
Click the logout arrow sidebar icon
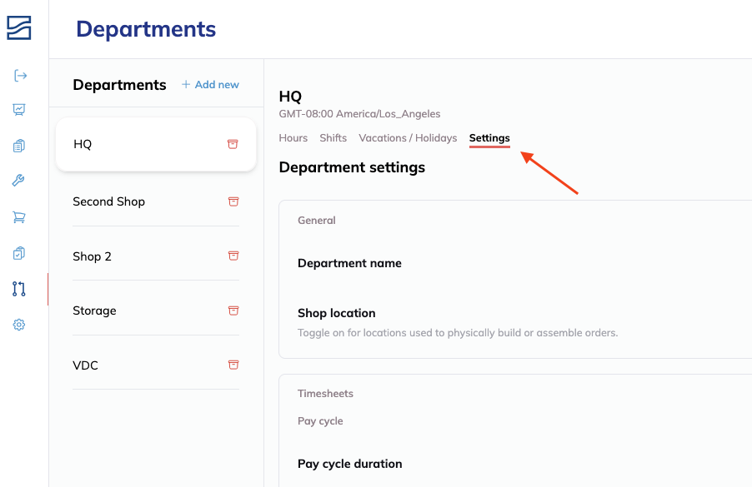click(20, 76)
